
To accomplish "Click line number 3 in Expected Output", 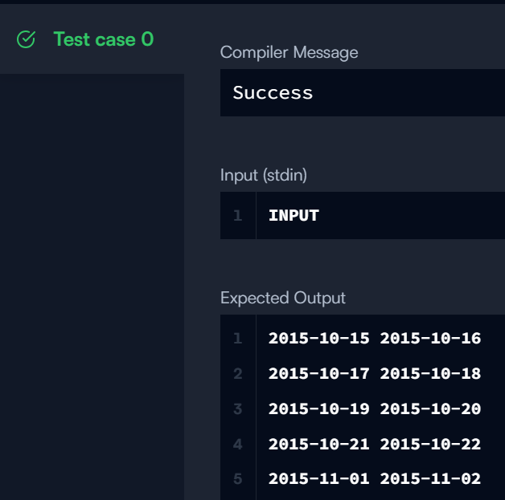I will 237,409.
